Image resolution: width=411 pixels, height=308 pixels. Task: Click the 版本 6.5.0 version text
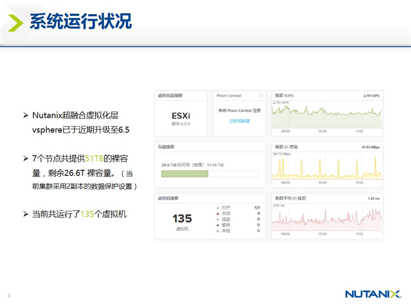pos(181,124)
